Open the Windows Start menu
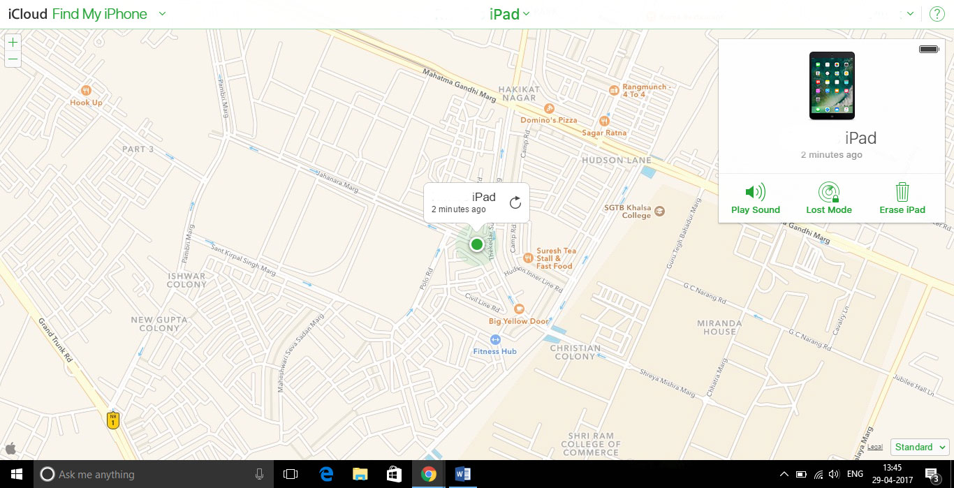954x488 pixels. pyautogui.click(x=16, y=474)
